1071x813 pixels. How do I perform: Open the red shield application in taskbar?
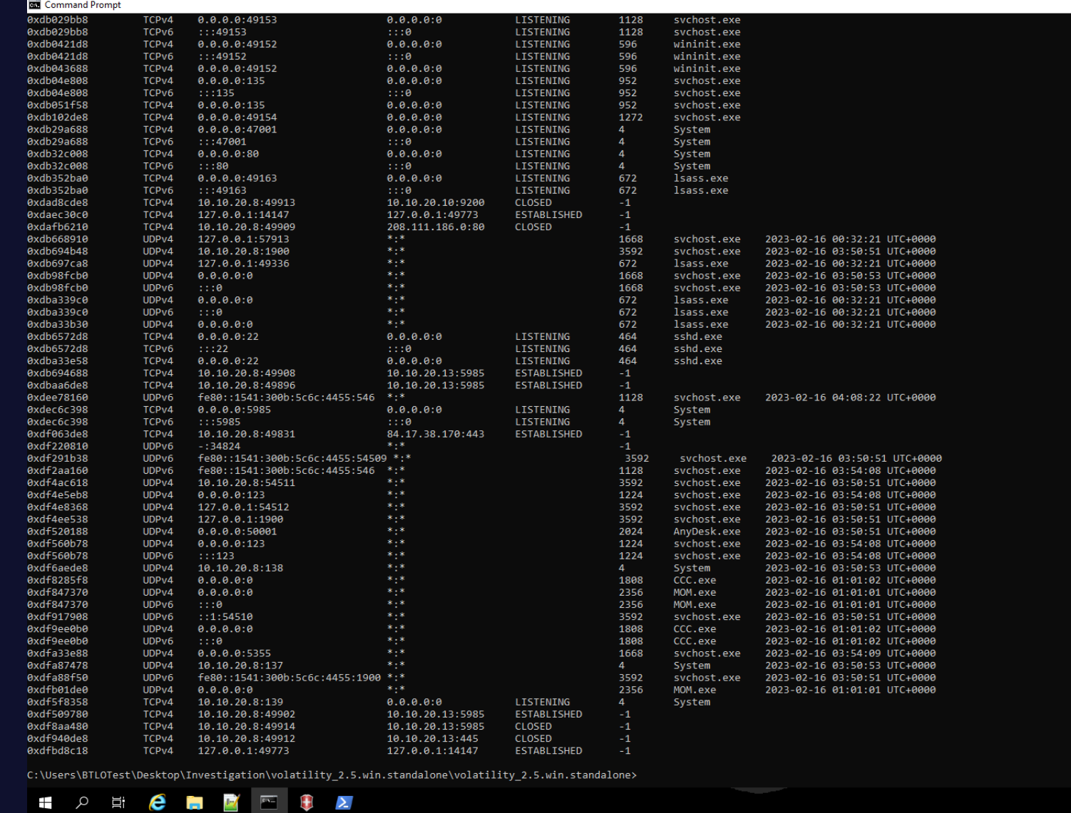307,802
